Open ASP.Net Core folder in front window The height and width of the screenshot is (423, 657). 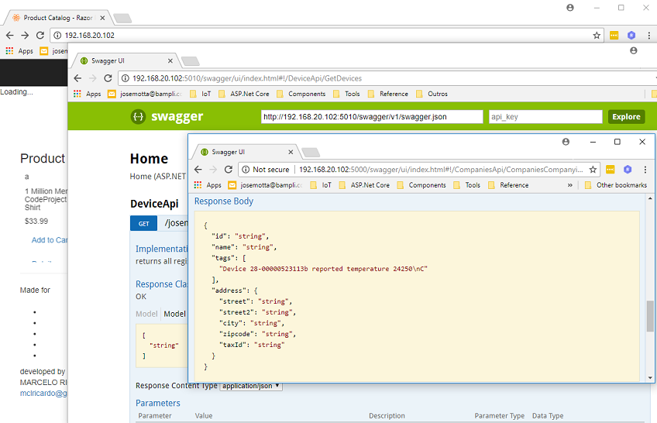(x=364, y=185)
